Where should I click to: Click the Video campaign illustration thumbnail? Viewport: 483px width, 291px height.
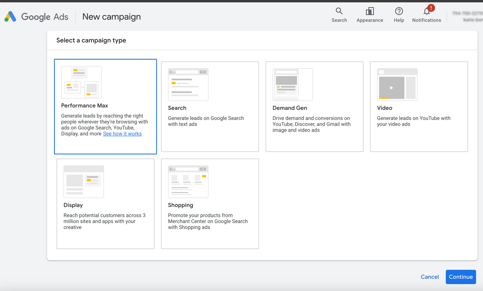point(397,85)
